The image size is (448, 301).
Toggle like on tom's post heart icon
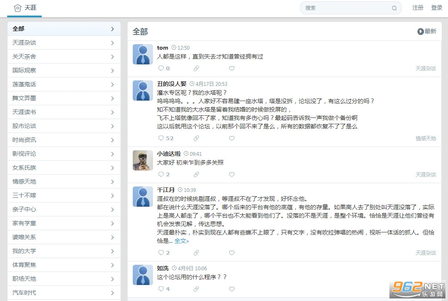(x=231, y=68)
